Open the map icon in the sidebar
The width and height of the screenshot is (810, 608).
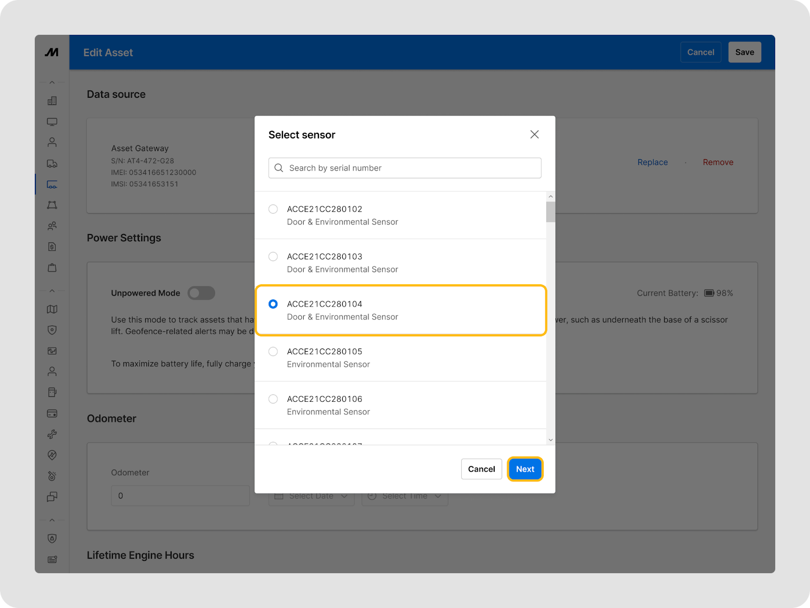52,309
